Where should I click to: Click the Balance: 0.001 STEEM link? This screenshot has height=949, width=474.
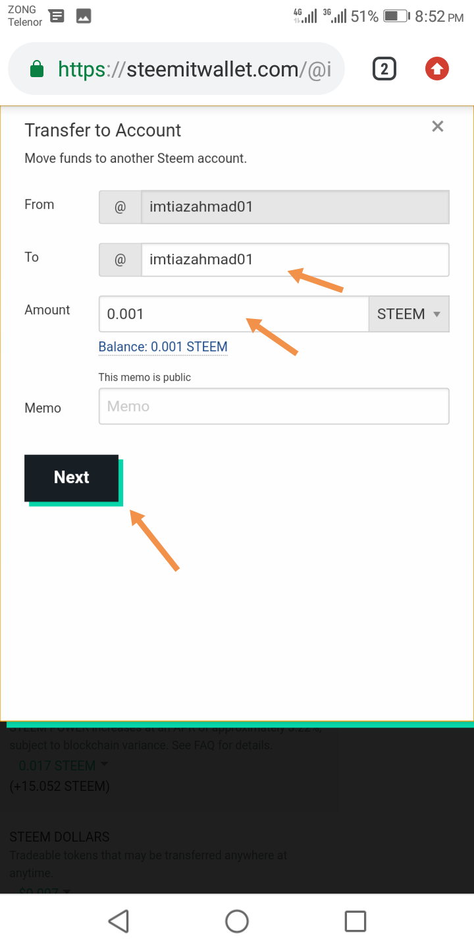(163, 347)
